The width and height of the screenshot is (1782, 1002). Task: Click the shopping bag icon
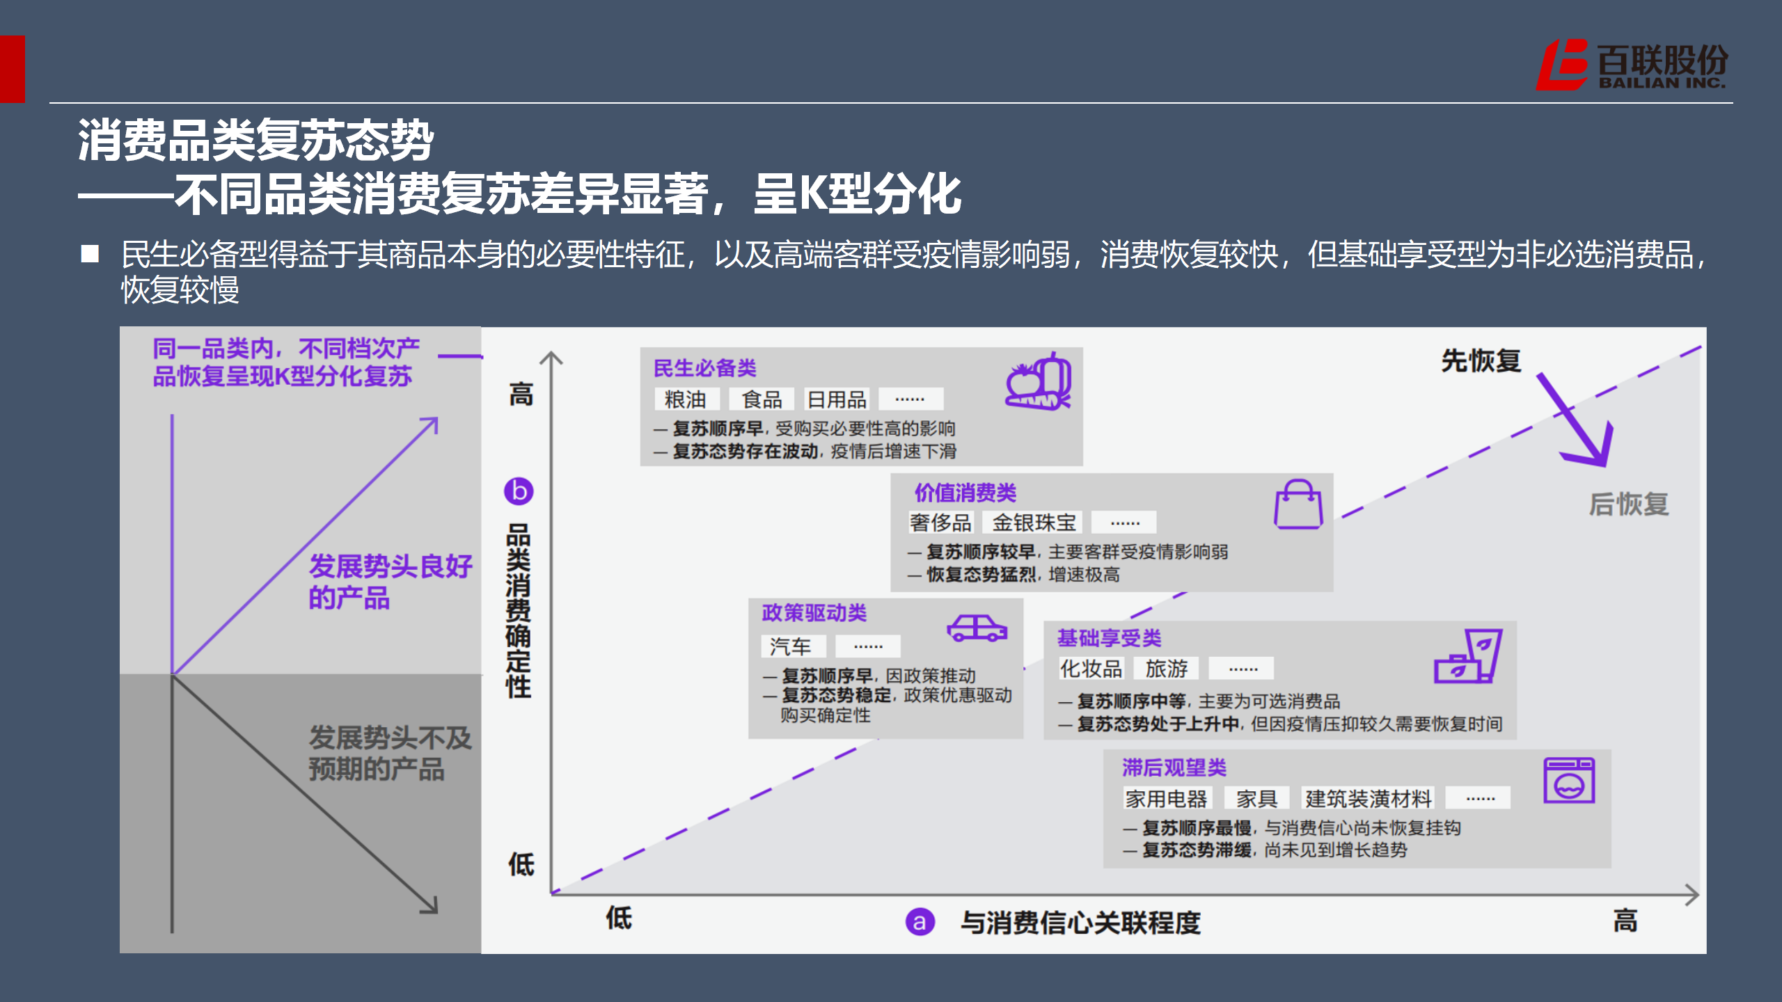(1298, 504)
